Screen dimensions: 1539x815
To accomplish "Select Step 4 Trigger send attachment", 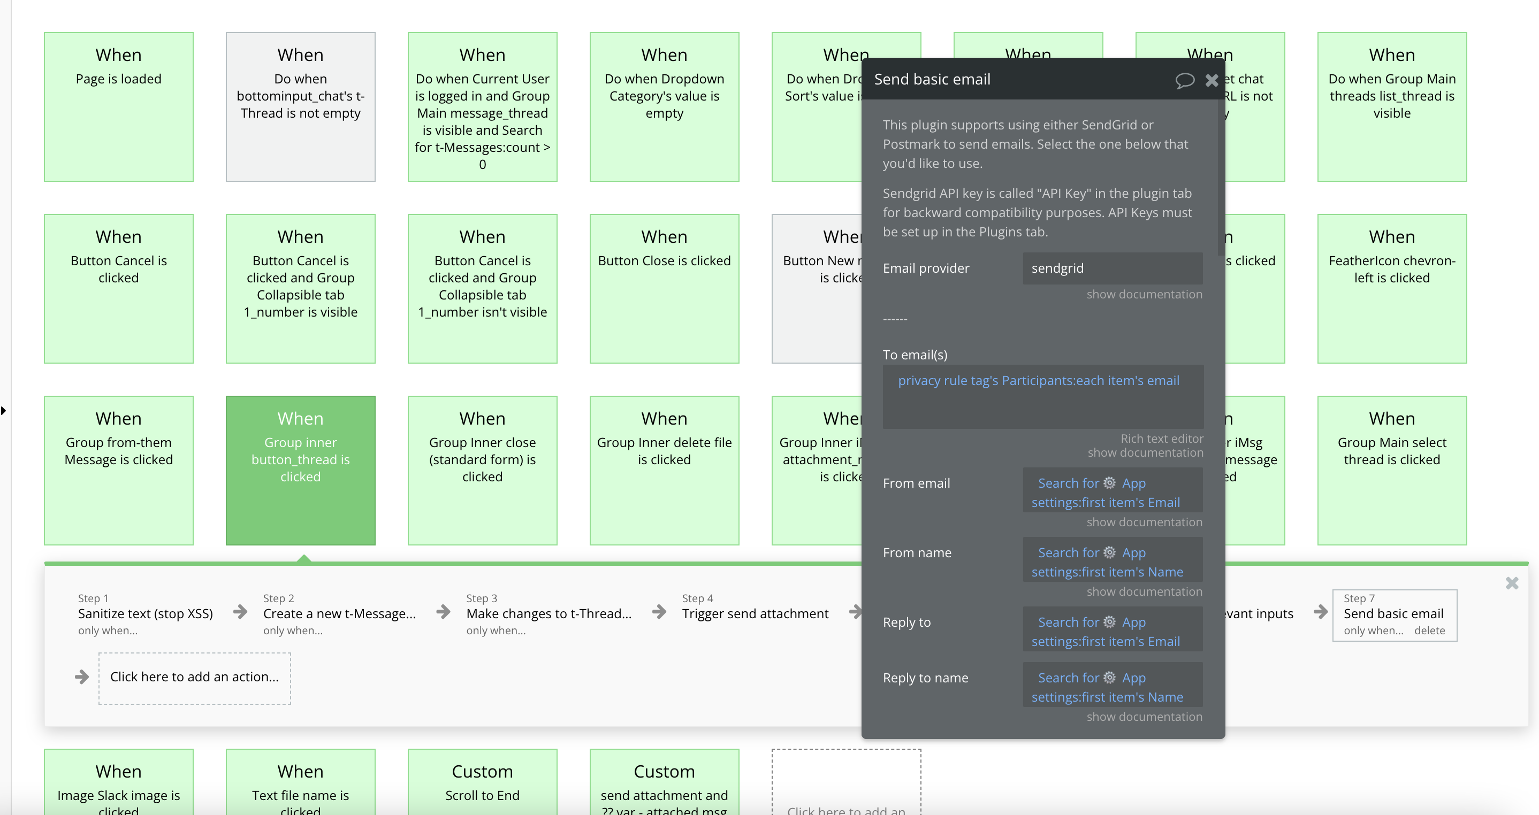I will [x=755, y=613].
